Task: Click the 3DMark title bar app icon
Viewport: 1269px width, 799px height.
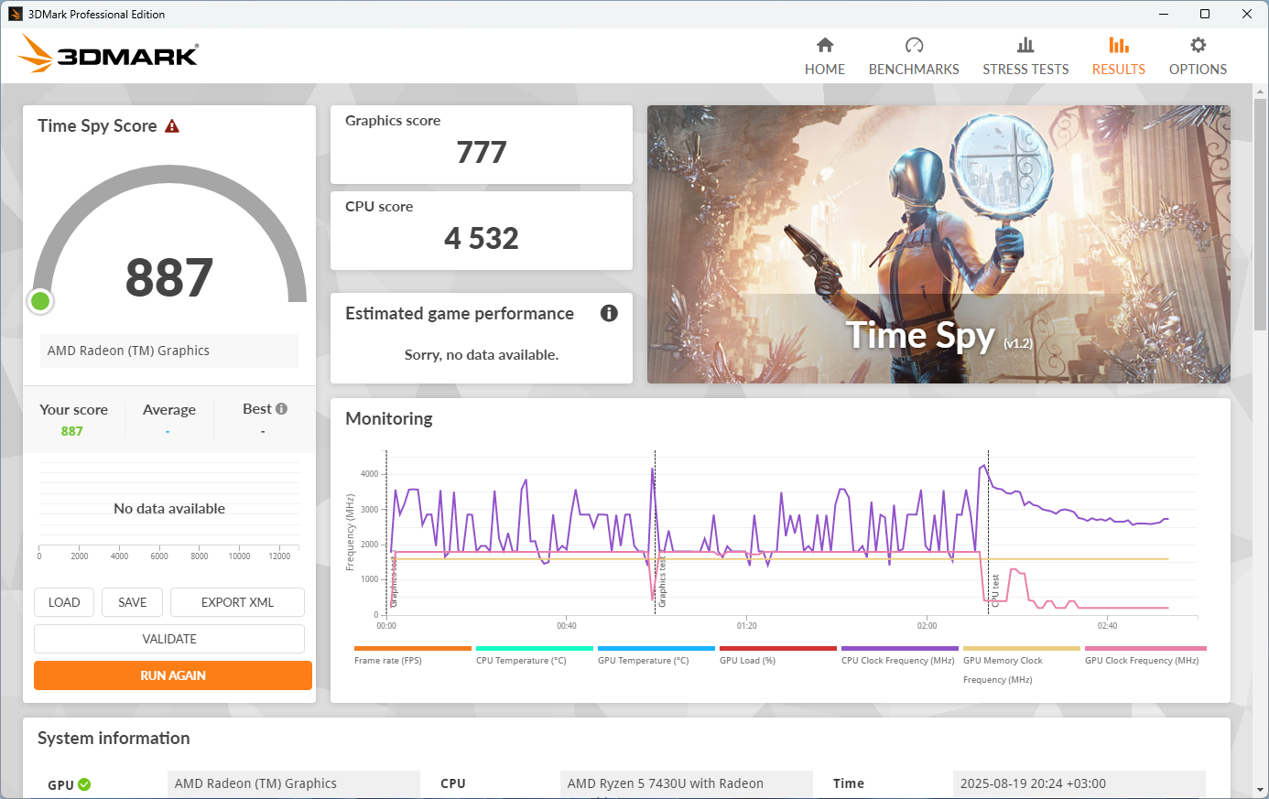Action: pyautogui.click(x=15, y=14)
